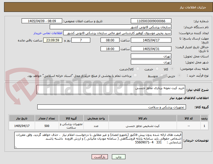This screenshot has height=164, width=213.
Task: Click announcement date field 1405/04/09 - 08:09
Action: click(42, 21)
